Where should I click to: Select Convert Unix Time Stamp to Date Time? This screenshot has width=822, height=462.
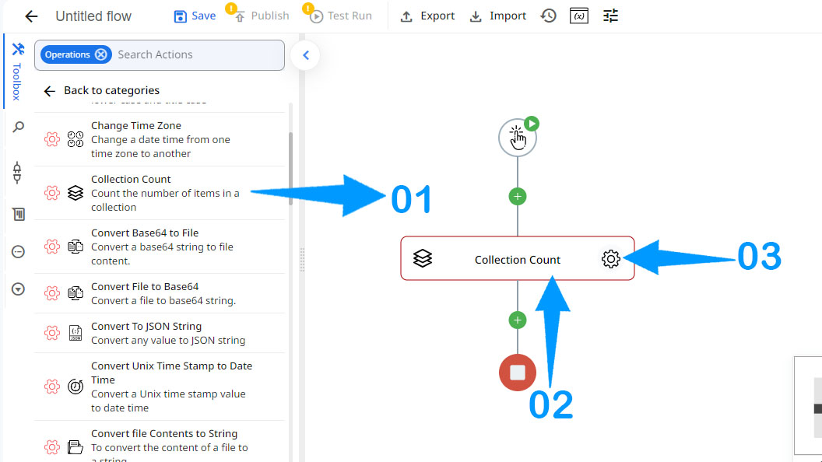[160, 387]
